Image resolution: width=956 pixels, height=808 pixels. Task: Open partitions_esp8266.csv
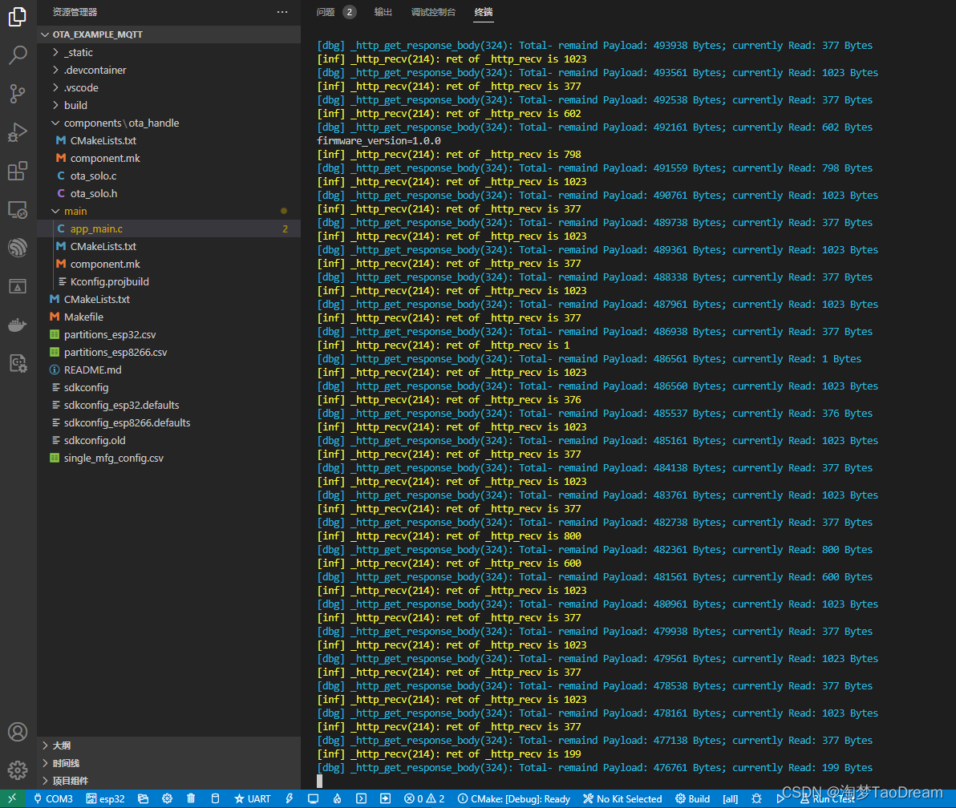tap(169, 352)
